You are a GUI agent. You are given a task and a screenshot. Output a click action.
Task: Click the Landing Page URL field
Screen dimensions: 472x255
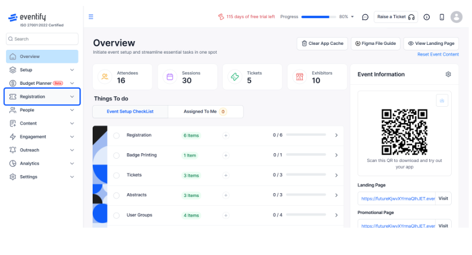397,199
